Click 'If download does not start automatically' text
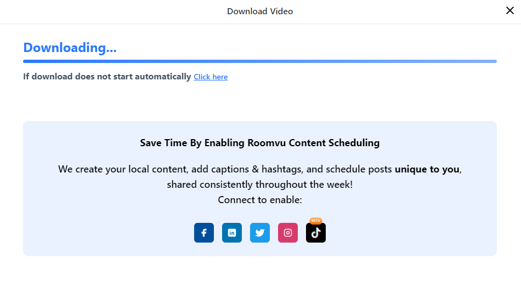The width and height of the screenshot is (521, 282). [x=107, y=77]
